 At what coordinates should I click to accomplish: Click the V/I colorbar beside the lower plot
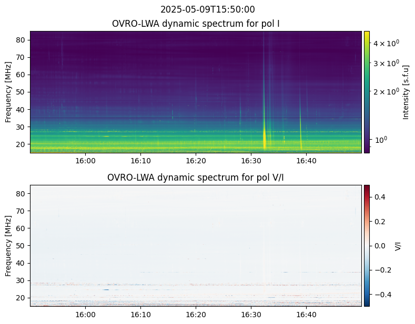tap(367, 245)
